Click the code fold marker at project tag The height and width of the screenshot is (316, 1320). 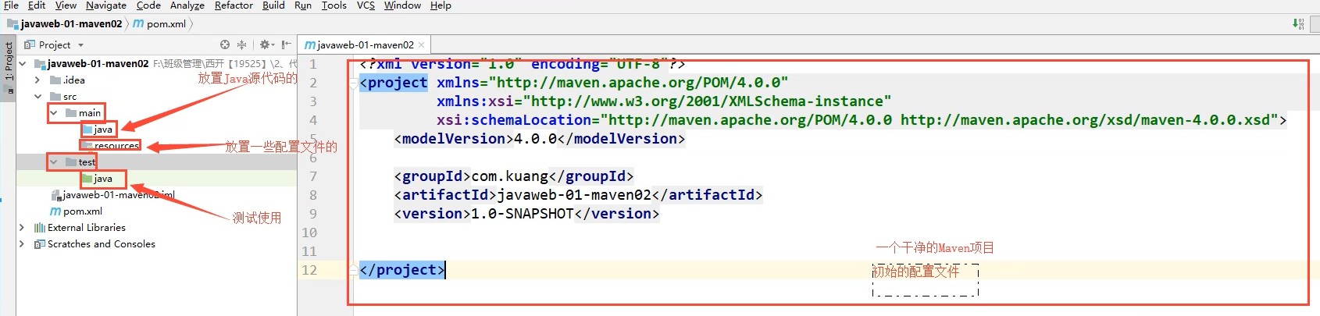(x=353, y=83)
